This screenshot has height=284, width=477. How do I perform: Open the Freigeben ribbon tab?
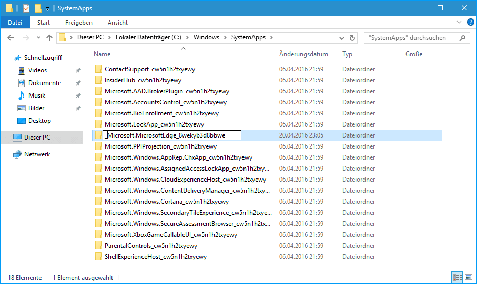pyautogui.click(x=79, y=23)
